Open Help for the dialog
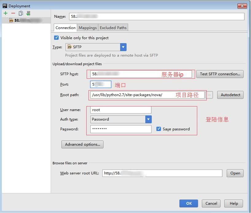 point(233,204)
